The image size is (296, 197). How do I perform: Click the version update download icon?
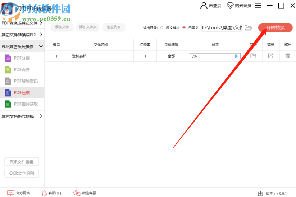tap(260, 193)
